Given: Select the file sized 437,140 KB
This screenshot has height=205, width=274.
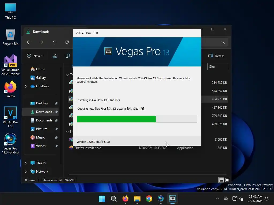Looking at the screenshot, I should [219, 107].
